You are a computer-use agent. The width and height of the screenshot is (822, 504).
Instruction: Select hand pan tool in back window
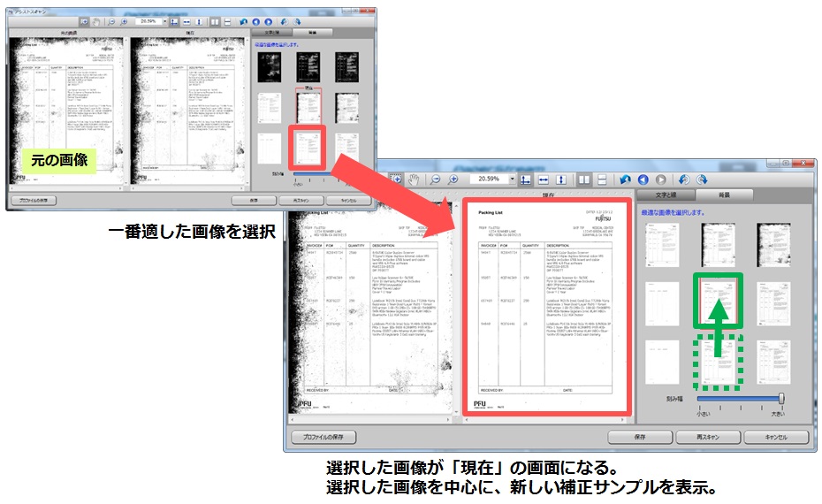[96, 21]
